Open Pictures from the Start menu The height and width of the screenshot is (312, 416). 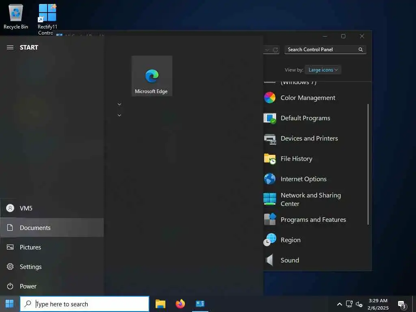[x=52, y=247]
